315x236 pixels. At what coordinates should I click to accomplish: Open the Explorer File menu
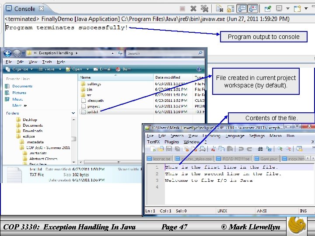(9, 62)
